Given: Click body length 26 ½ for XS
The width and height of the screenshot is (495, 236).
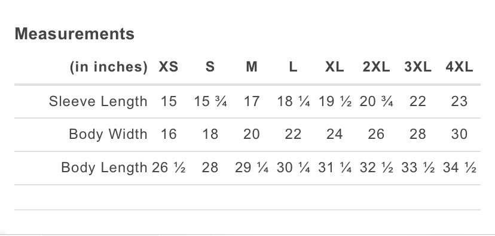Looking at the screenshot, I should pyautogui.click(x=169, y=167).
